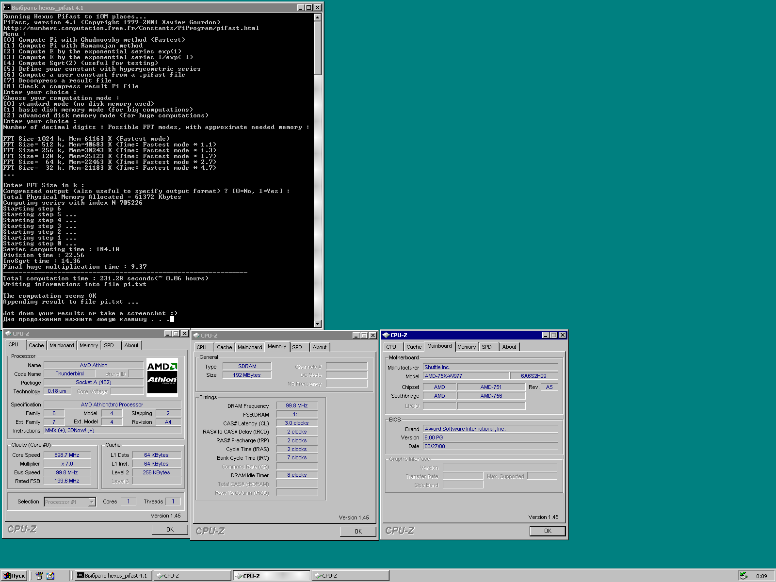Viewport: 776px width, 582px height.
Task: Minimize the middle CPU-Z window
Action: pos(356,336)
